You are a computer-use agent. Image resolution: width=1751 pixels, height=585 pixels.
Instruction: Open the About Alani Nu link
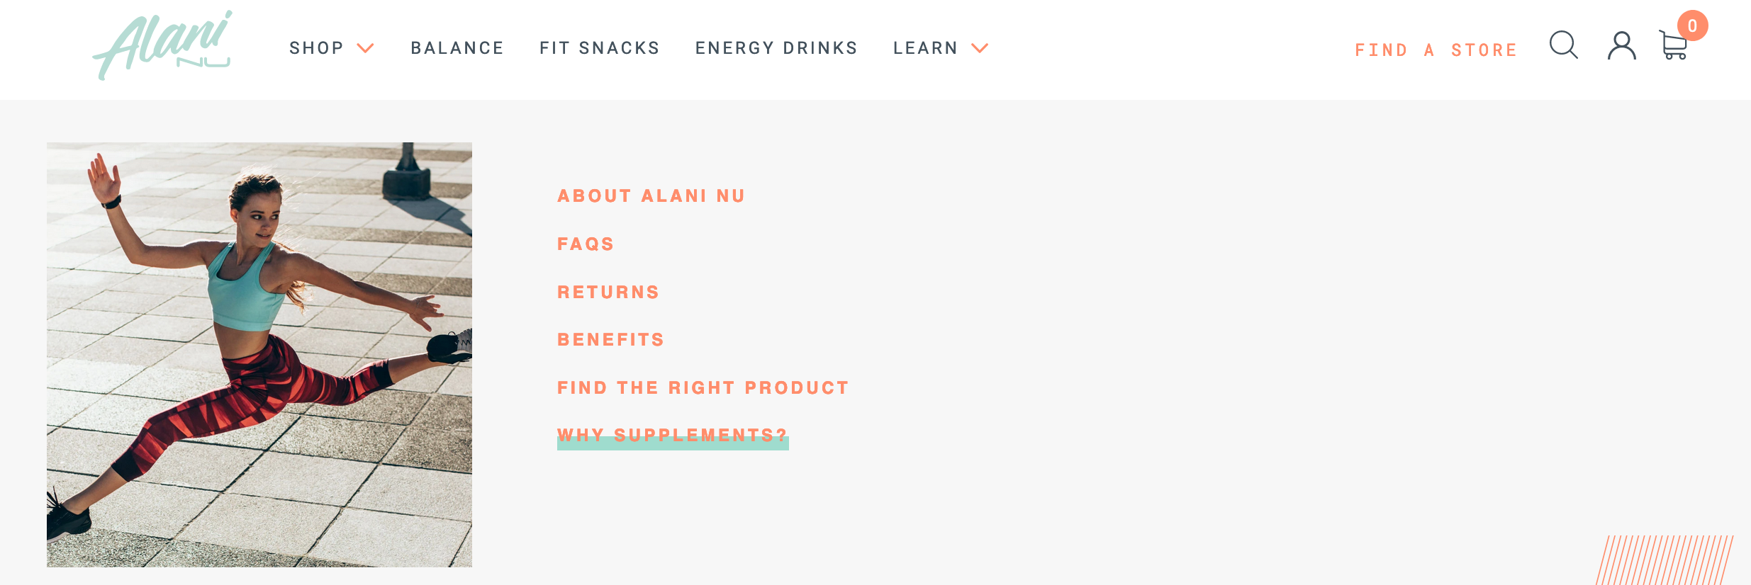(x=651, y=196)
